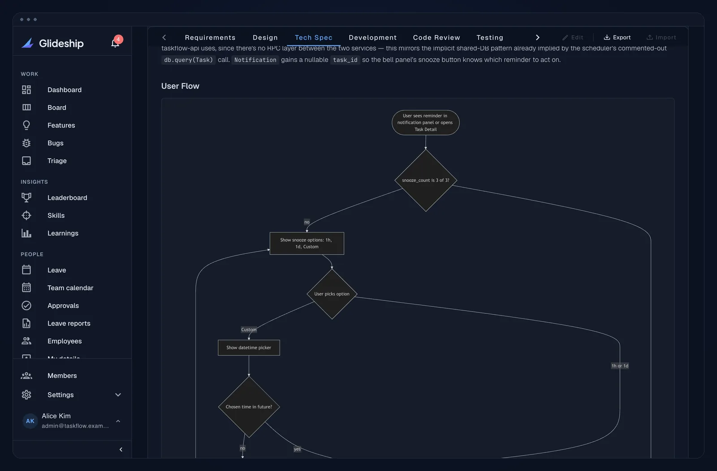Open the Team calendar icon
The height and width of the screenshot is (471, 717).
[x=26, y=287]
